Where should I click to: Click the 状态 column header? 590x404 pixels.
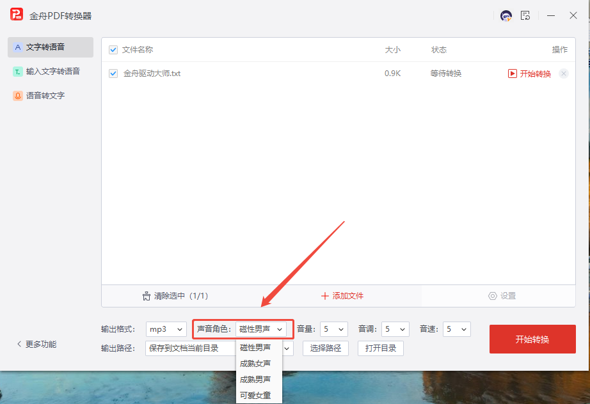click(x=439, y=50)
